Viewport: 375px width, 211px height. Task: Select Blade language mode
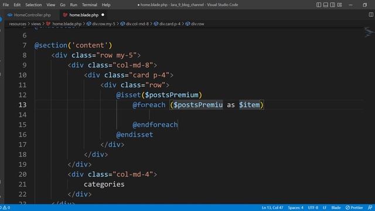pyautogui.click(x=336, y=207)
